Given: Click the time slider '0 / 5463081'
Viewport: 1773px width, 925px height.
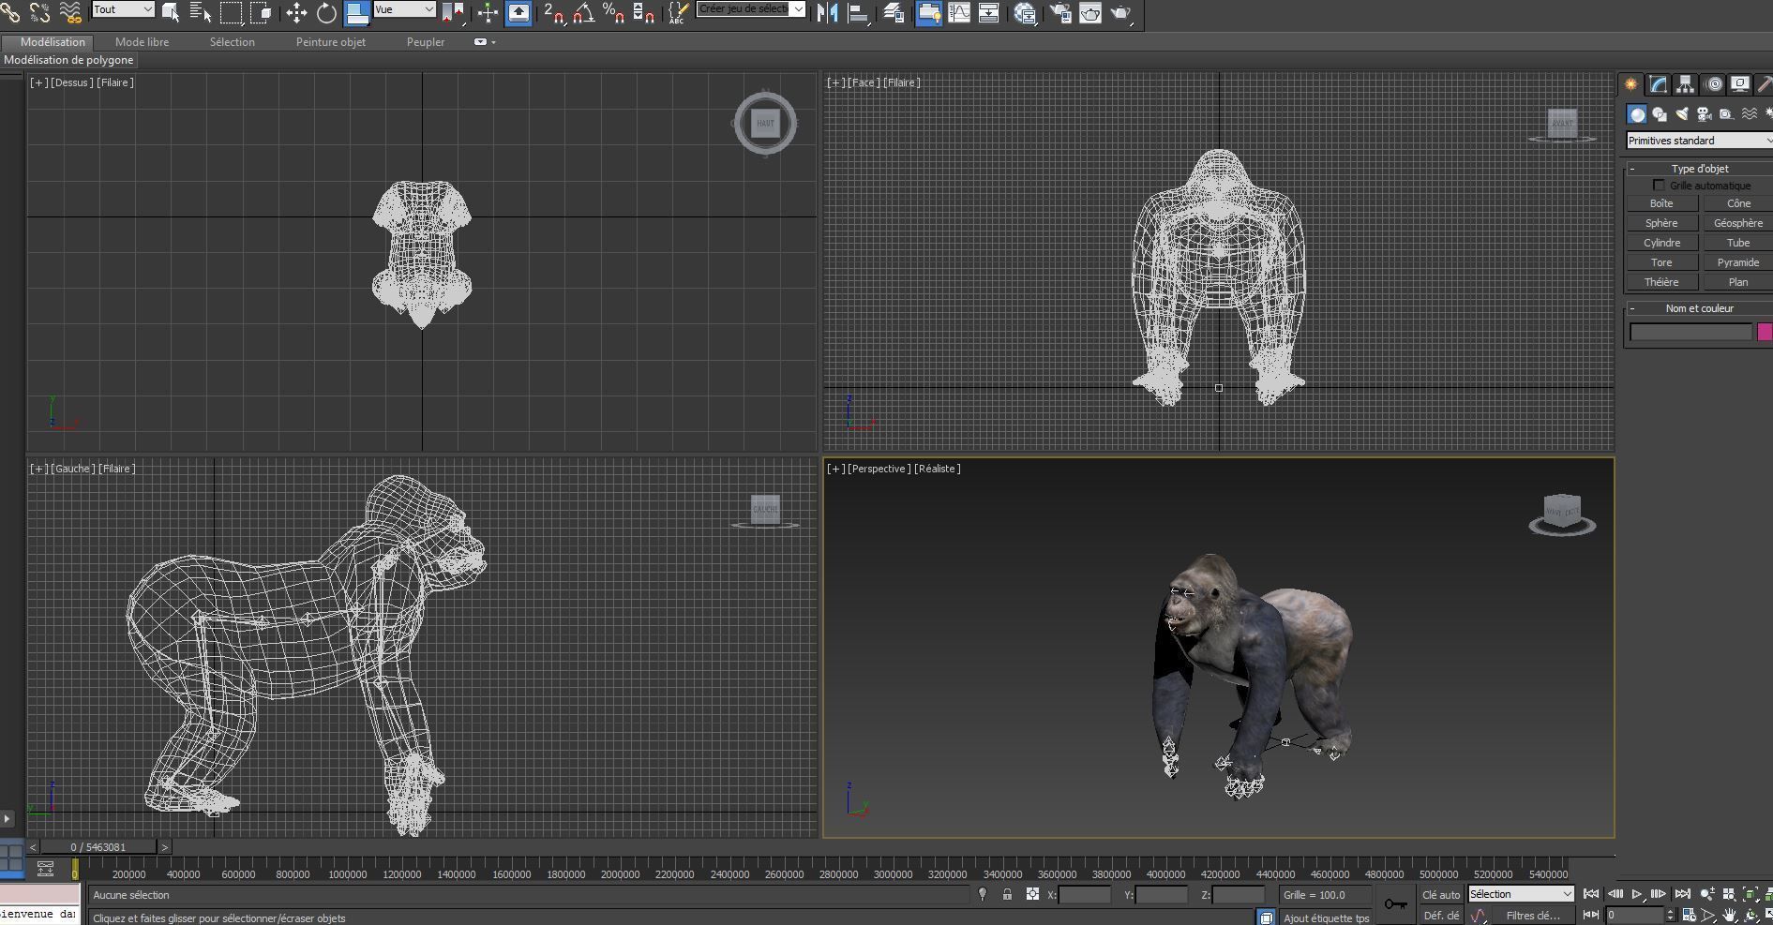Looking at the screenshot, I should (98, 847).
